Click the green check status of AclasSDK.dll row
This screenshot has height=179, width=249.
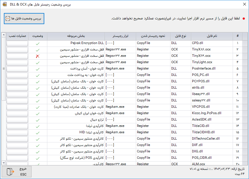(x=38, y=120)
